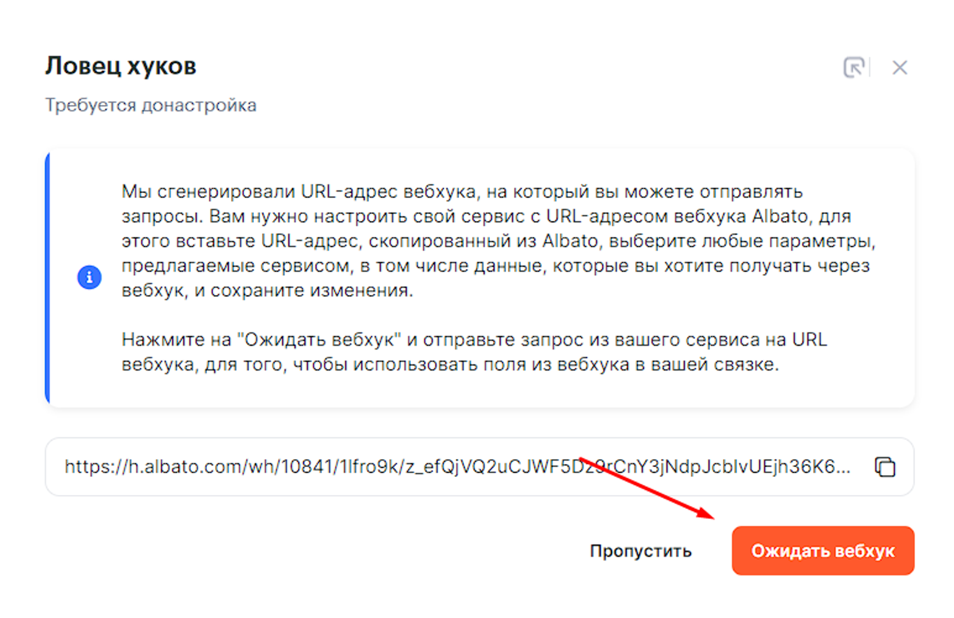Screen dimensions: 954x618
Task: Click the "Ловец хуков" dialog title
Action: click(121, 66)
